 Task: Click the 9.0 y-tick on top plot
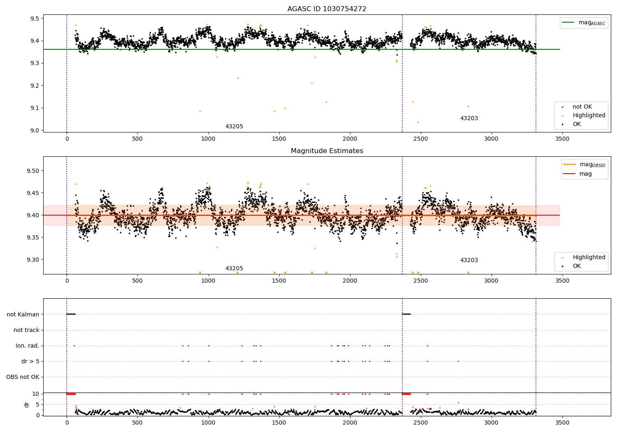35,130
